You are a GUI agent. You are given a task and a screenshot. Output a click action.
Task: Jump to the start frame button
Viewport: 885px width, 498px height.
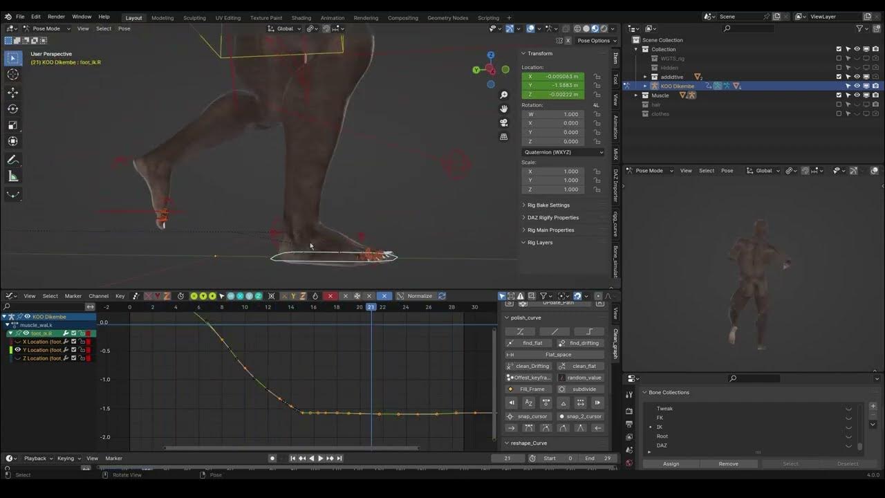(x=292, y=459)
